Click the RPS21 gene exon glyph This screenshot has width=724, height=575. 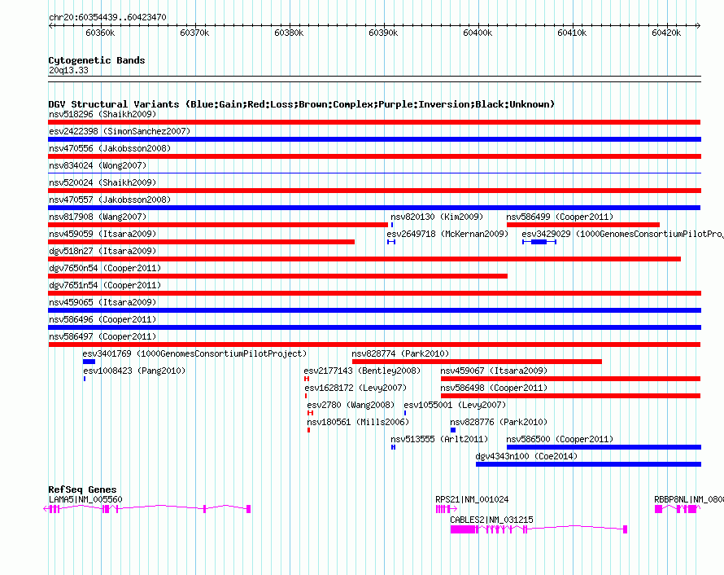[447, 509]
